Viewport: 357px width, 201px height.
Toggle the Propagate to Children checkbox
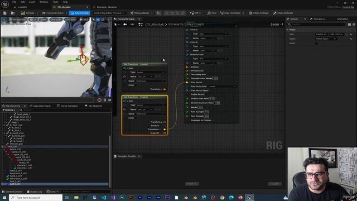coord(213,121)
